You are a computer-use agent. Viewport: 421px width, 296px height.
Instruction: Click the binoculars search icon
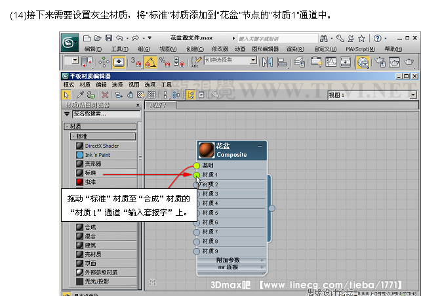click(323, 39)
